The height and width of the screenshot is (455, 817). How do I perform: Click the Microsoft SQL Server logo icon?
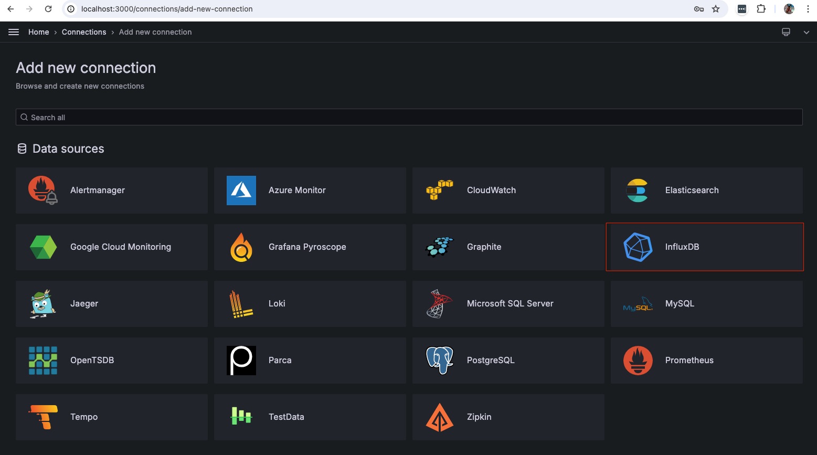point(440,304)
